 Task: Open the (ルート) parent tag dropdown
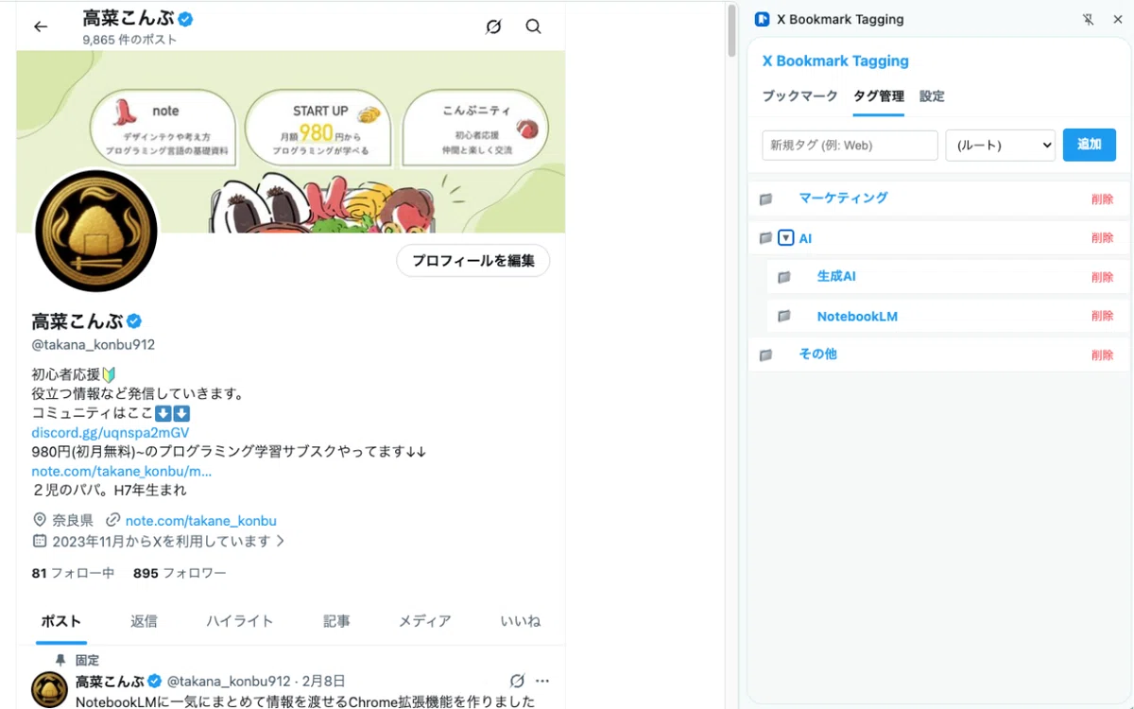point(1001,145)
